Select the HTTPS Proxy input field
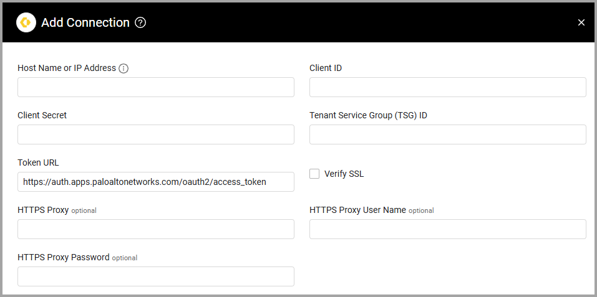Image resolution: width=597 pixels, height=297 pixels. pos(156,229)
